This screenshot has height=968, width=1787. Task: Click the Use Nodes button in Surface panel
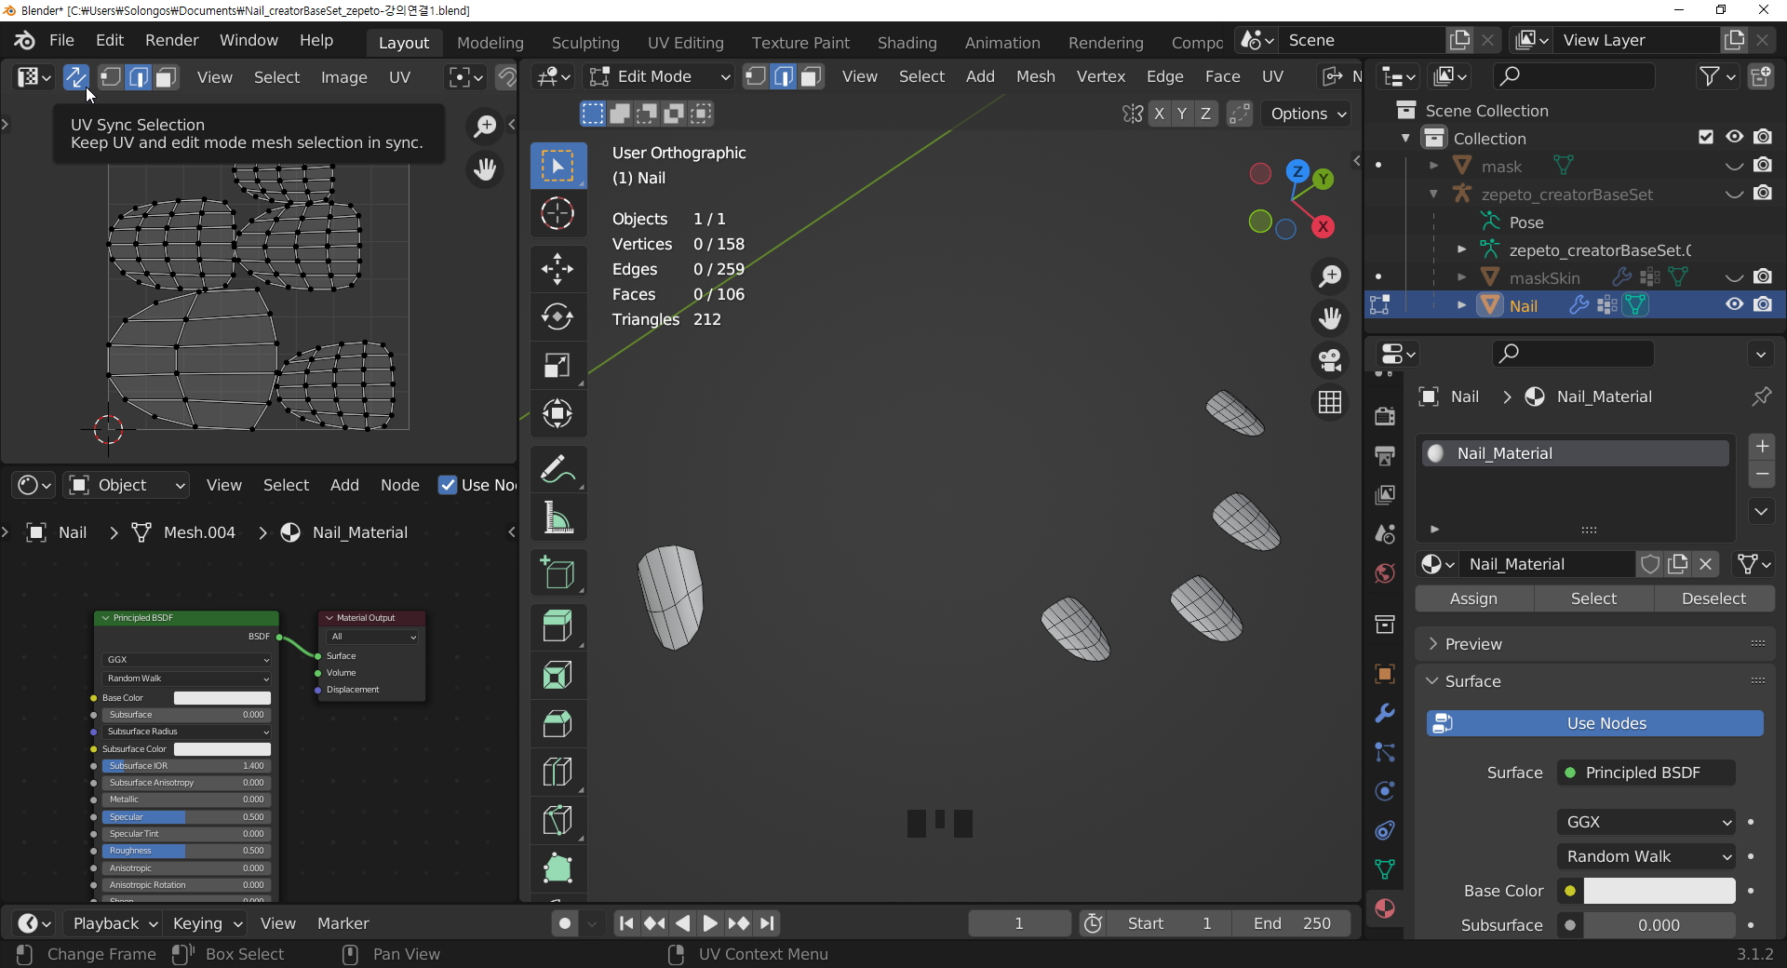[1595, 723]
